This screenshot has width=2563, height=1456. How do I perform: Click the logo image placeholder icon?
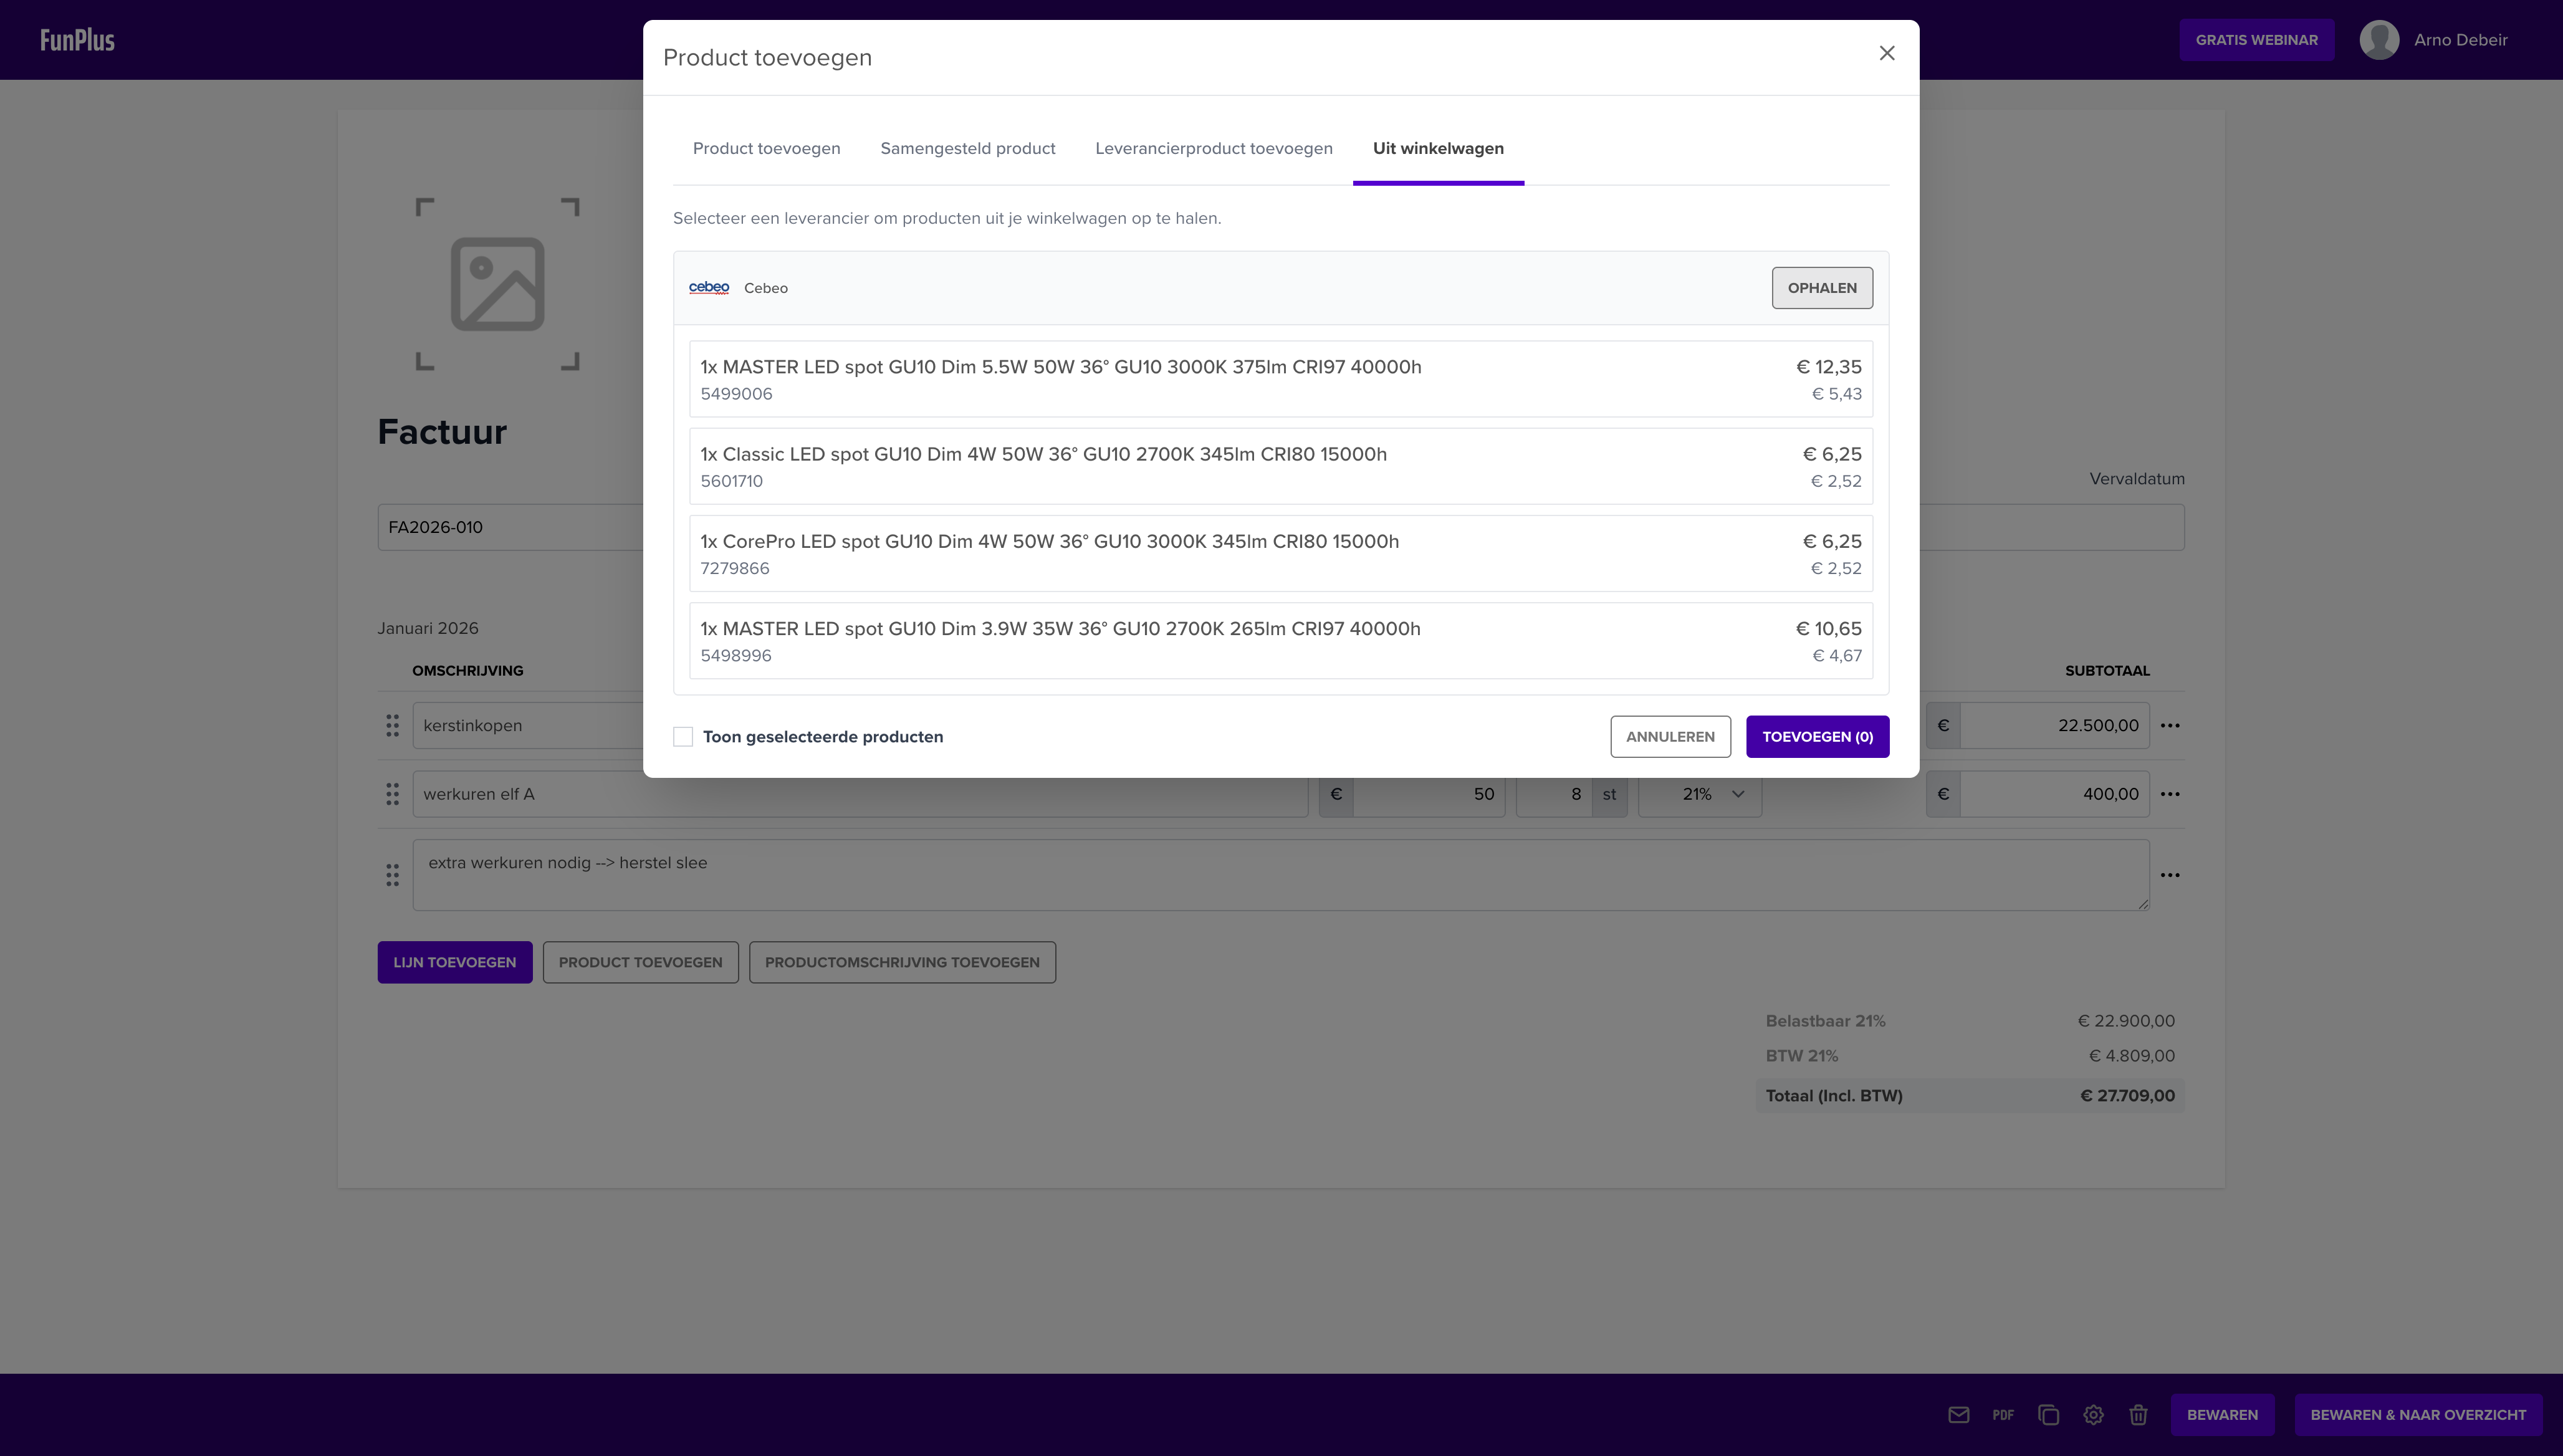pyautogui.click(x=497, y=284)
